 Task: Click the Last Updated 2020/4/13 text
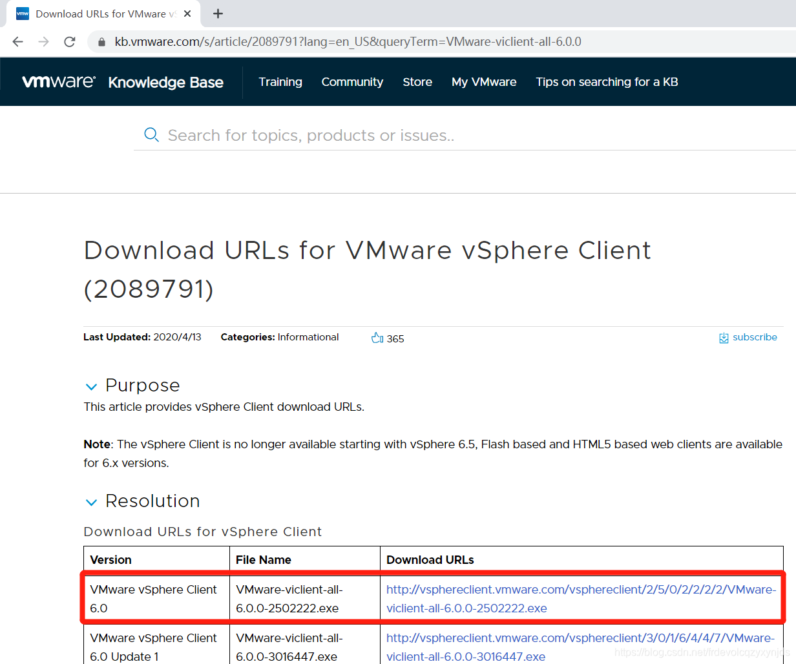[142, 337]
